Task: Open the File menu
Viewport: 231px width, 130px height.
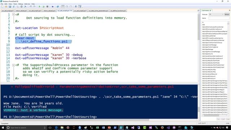Action: click(x=2, y=4)
